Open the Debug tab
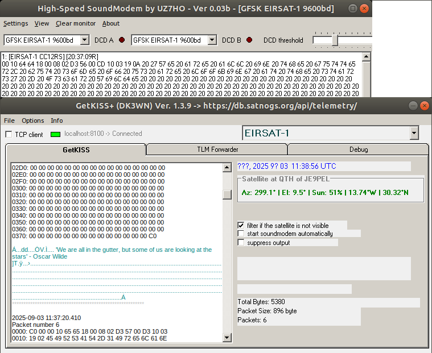 click(358, 149)
